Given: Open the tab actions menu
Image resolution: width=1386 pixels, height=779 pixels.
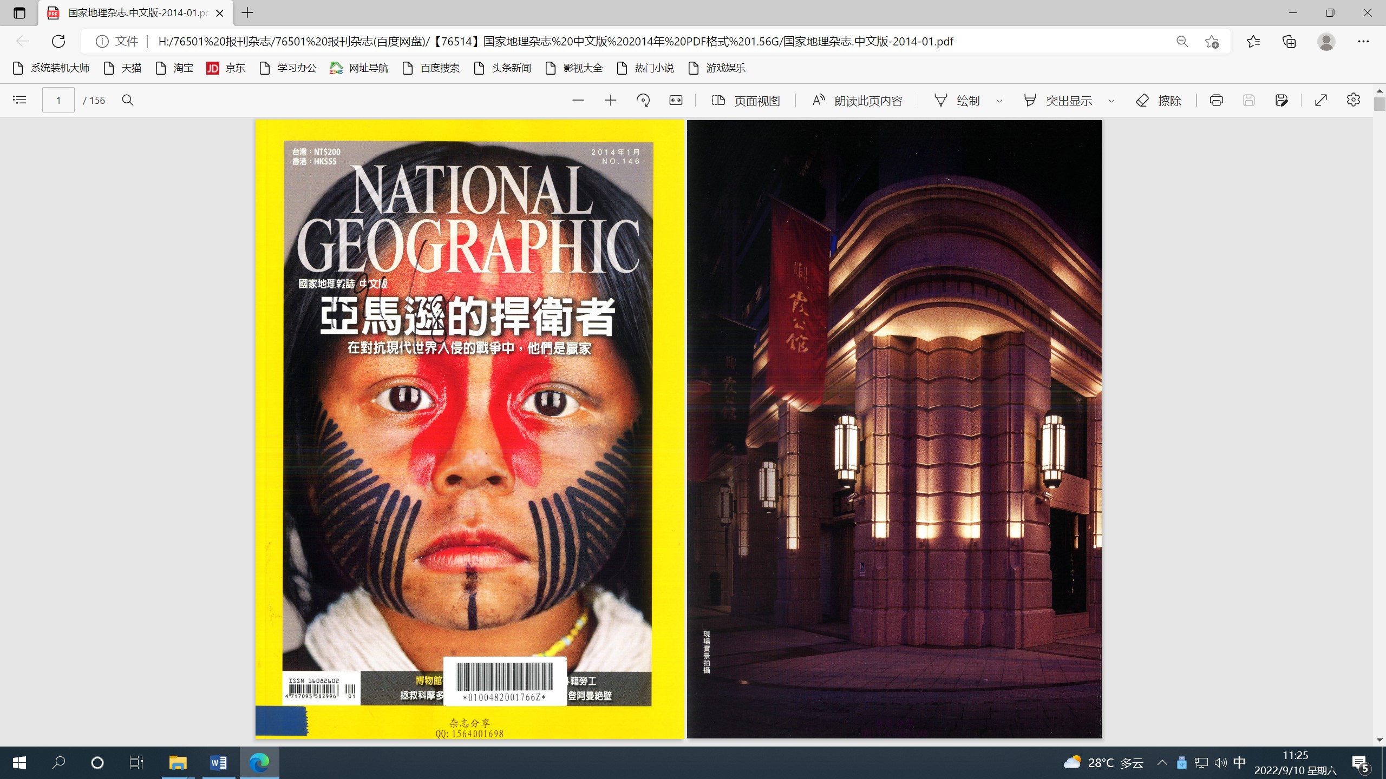Looking at the screenshot, I should point(19,13).
